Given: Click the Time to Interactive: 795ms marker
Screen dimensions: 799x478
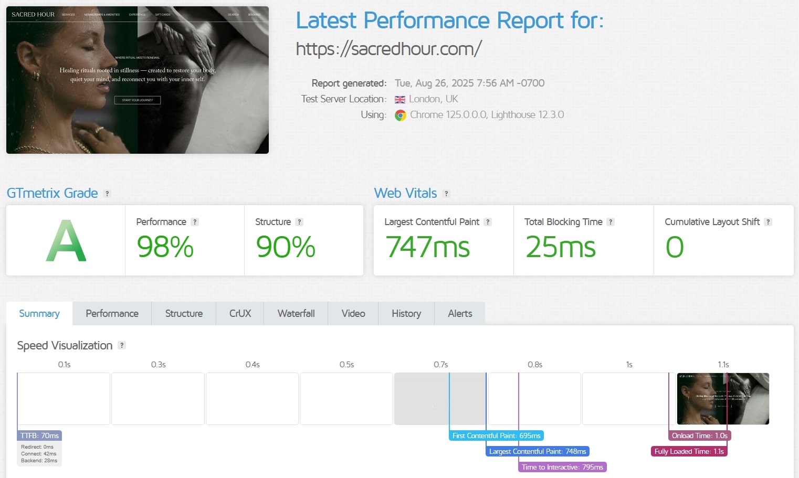Looking at the screenshot, I should pos(562,467).
